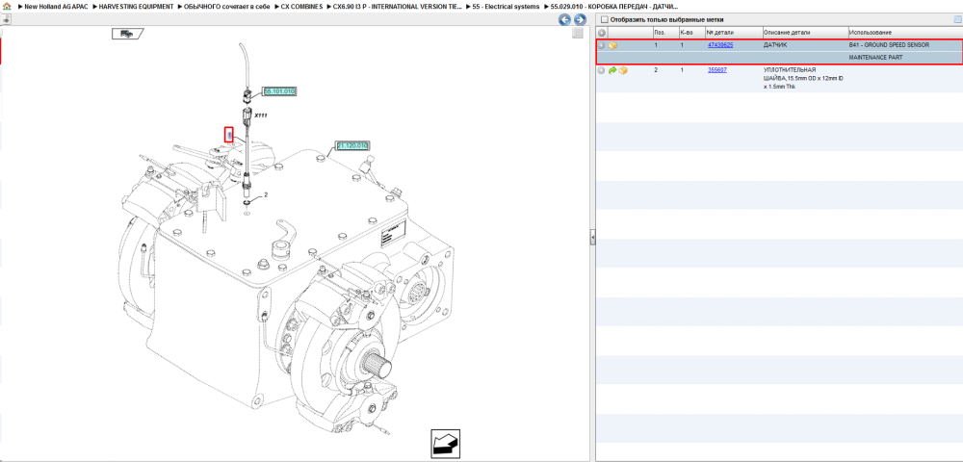Open part number link 355687
The width and height of the screenshot is (963, 462).
(x=717, y=70)
